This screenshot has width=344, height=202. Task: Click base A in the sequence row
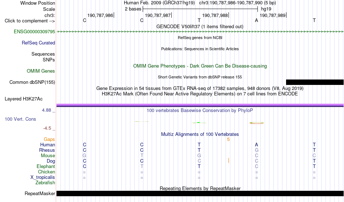(256, 21)
